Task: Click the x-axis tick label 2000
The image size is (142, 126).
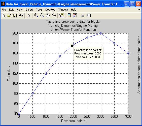Action: [74, 116]
